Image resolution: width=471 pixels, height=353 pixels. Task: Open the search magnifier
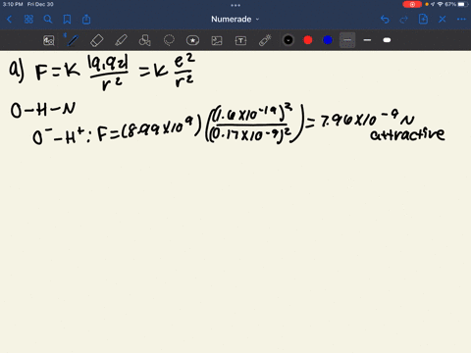pyautogui.click(x=48, y=20)
